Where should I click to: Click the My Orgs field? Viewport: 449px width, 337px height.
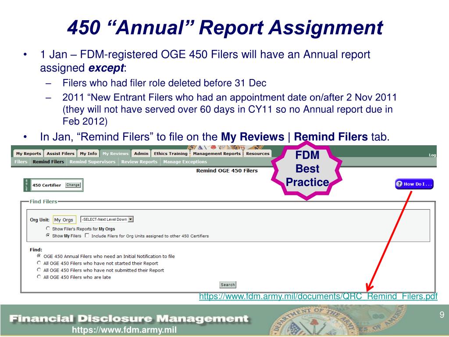click(64, 220)
